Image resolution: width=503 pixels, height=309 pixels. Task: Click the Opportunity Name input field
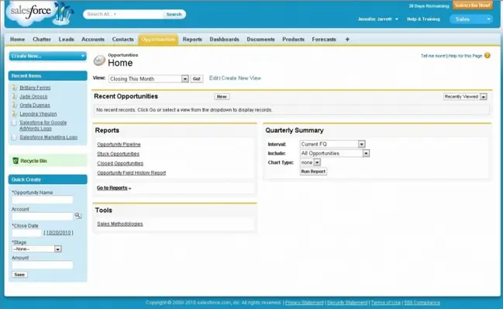[x=43, y=200]
